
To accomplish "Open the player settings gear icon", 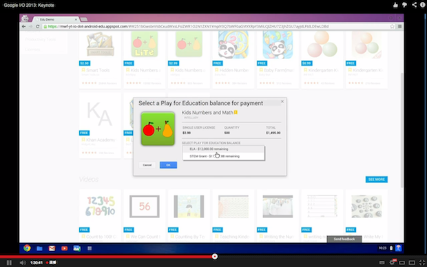I will pyautogui.click(x=392, y=262).
